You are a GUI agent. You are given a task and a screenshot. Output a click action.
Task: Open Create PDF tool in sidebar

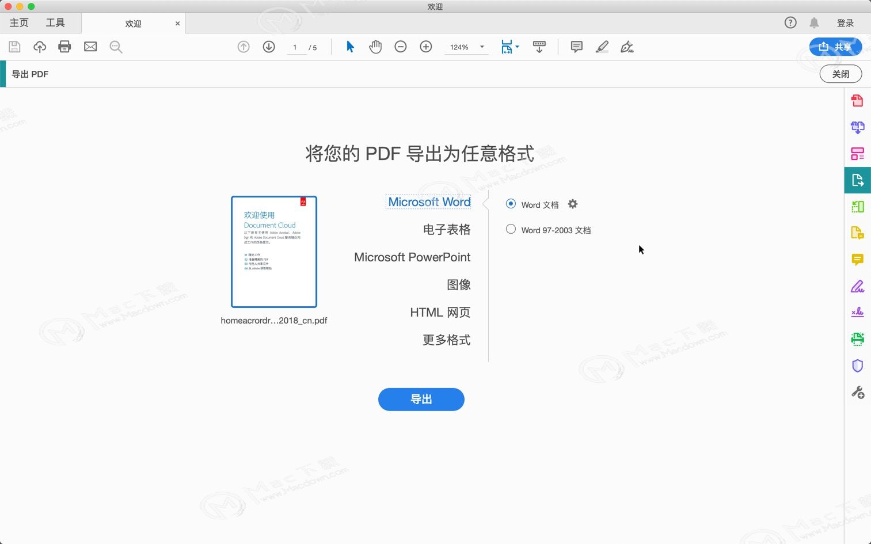tap(857, 101)
